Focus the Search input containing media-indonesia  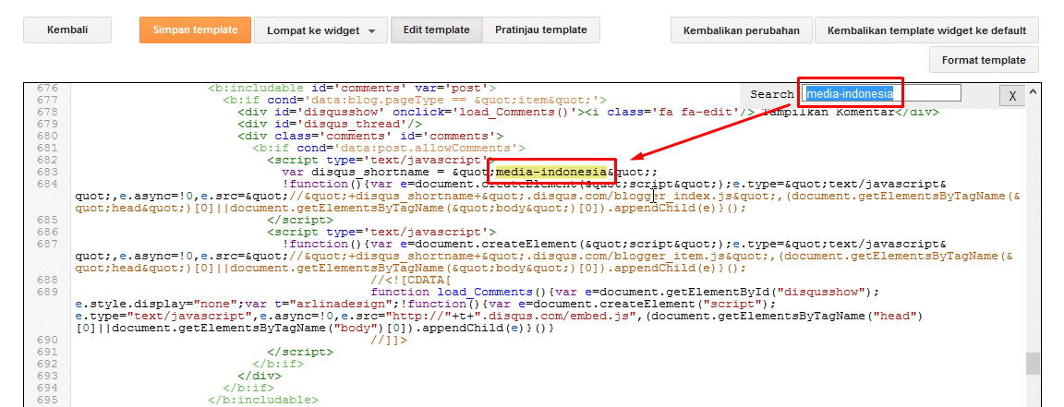pos(882,93)
